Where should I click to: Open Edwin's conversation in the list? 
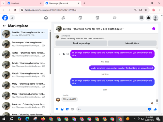pos(25,65)
